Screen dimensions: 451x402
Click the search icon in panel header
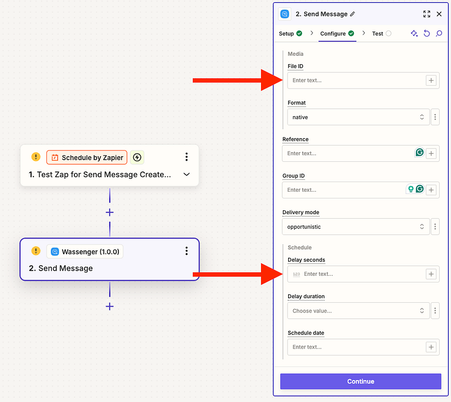pos(439,34)
